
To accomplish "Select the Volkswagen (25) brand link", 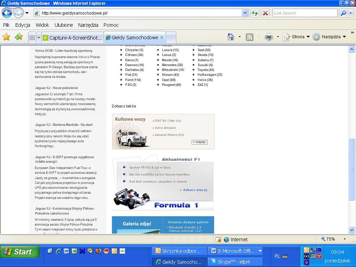I will 210,74.
